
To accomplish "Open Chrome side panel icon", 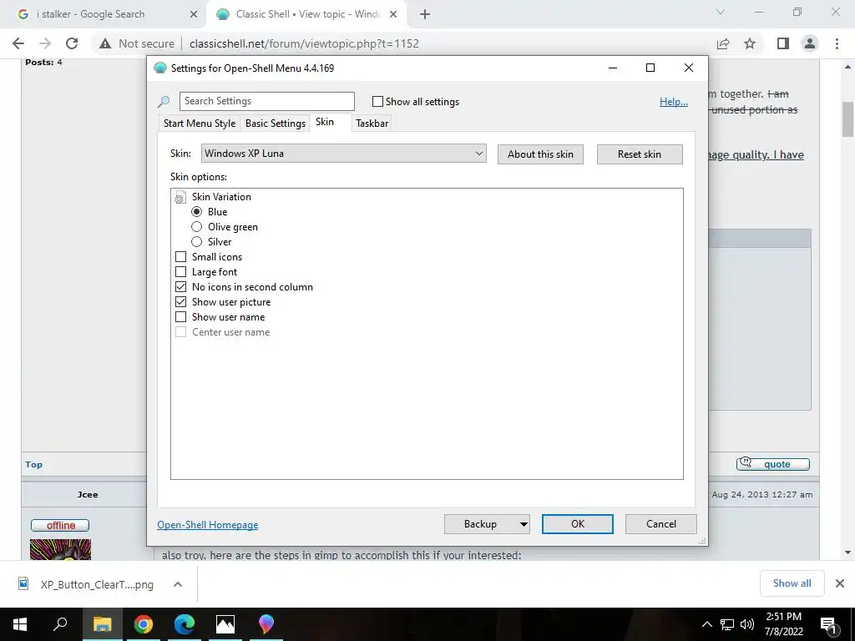I will click(x=783, y=43).
